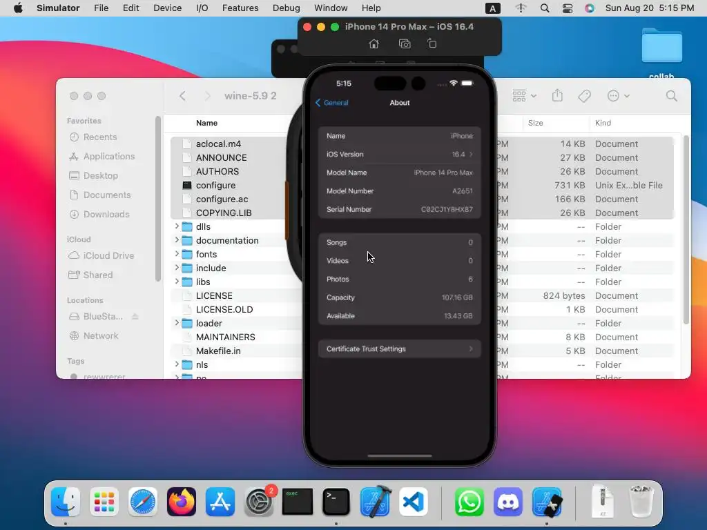This screenshot has width=707, height=530.
Task: Open iOS Version 16.4 details row
Action: pyautogui.click(x=400, y=154)
